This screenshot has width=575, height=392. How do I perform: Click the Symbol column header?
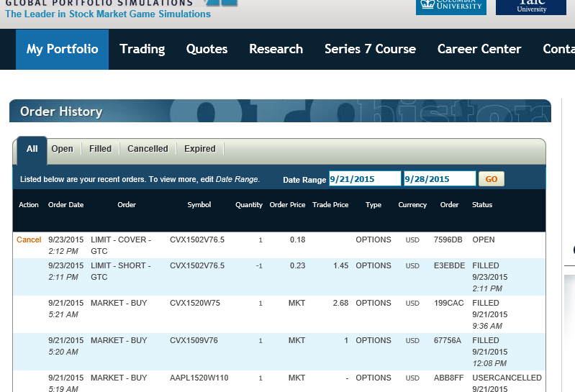(x=199, y=205)
